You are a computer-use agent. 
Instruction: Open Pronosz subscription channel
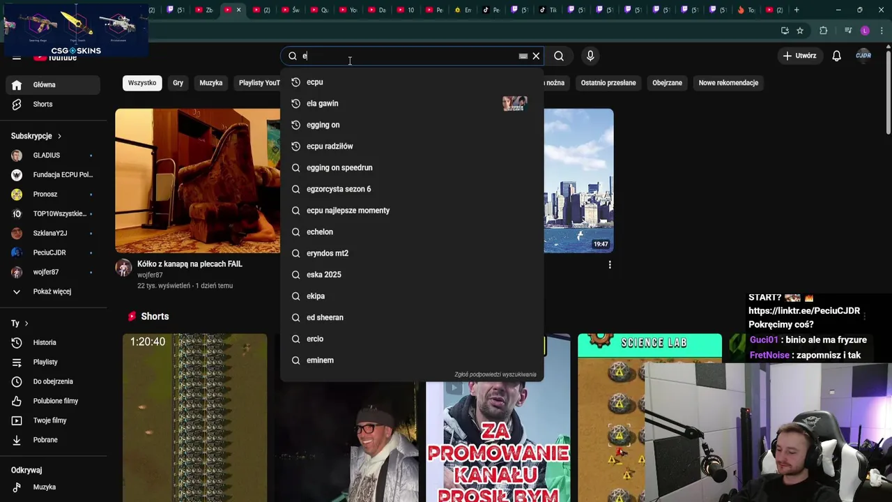(x=53, y=195)
